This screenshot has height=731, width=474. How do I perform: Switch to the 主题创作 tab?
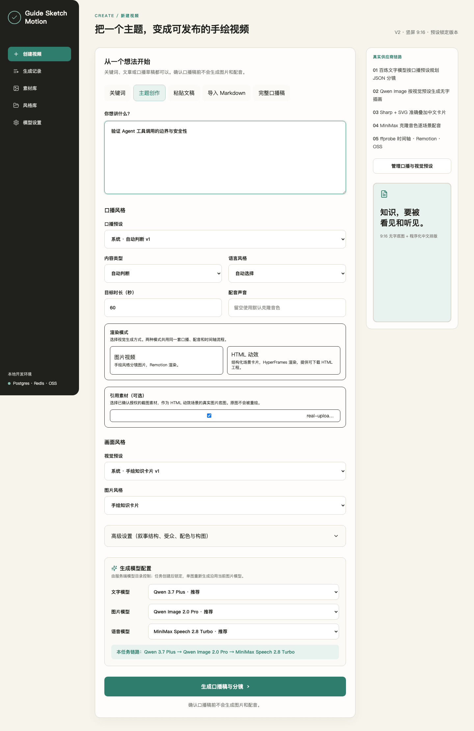pyautogui.click(x=149, y=93)
